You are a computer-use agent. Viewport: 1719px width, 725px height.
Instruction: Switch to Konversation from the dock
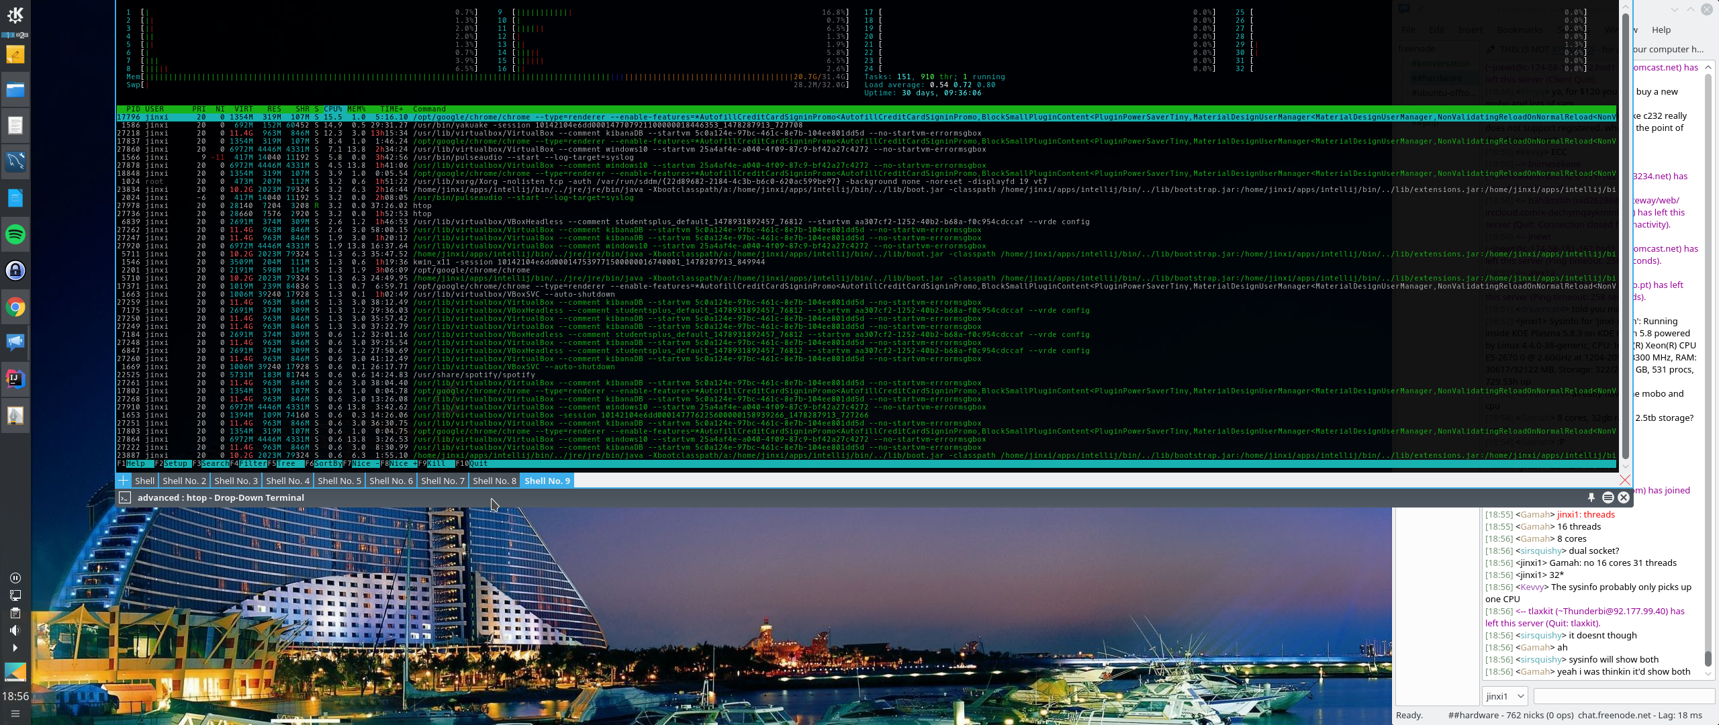(15, 342)
